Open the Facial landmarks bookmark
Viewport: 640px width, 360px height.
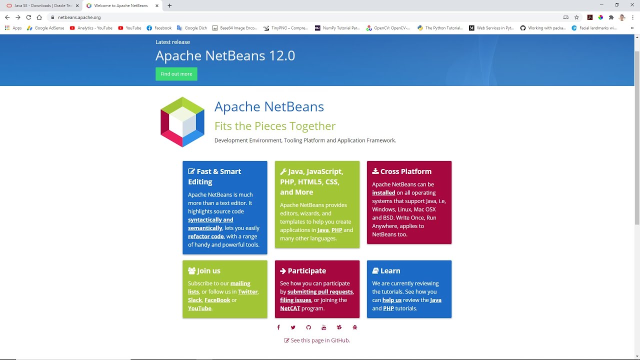tap(594, 28)
